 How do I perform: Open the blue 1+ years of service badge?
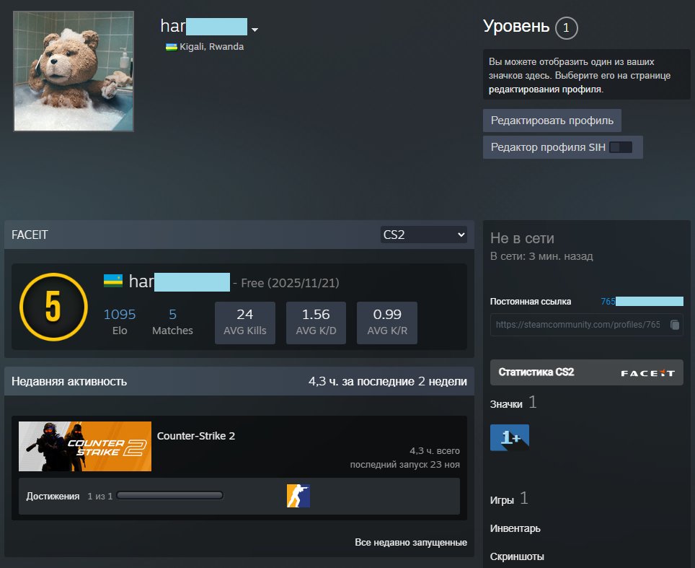(510, 437)
